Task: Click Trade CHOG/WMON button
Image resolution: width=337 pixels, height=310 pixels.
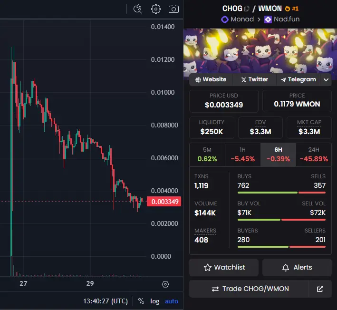Action: coord(249,289)
